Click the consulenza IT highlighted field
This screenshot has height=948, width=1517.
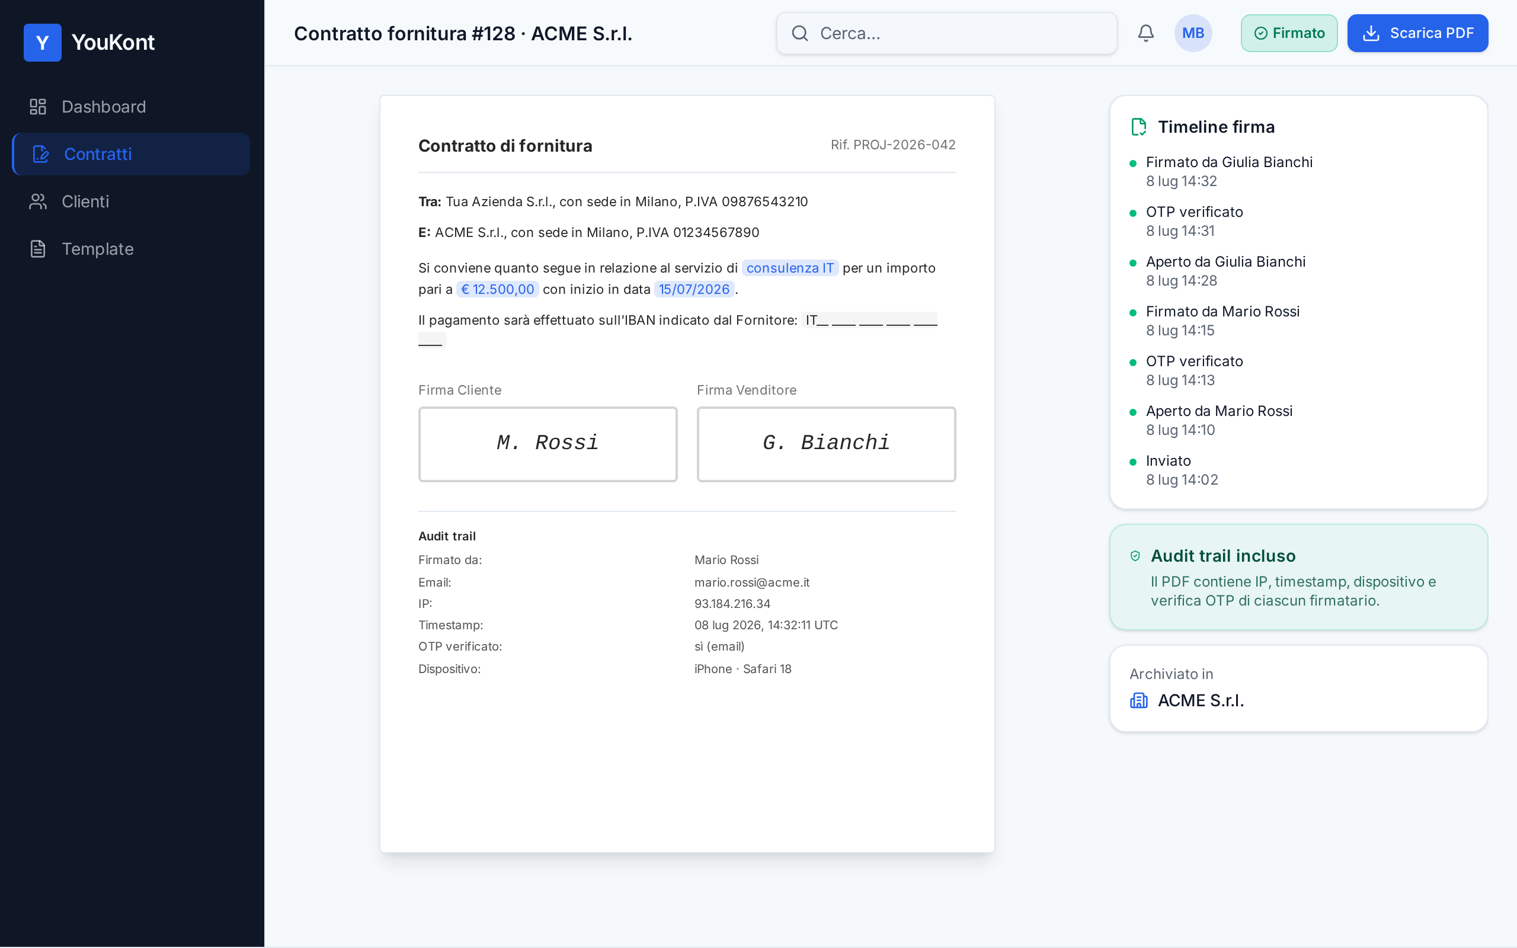click(790, 268)
